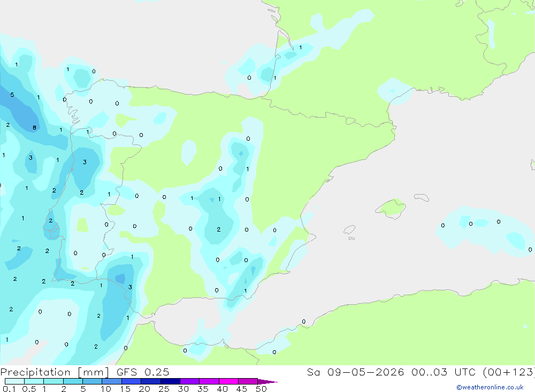Click the '25' legend scale label
The image size is (535, 392).
tap(164, 389)
